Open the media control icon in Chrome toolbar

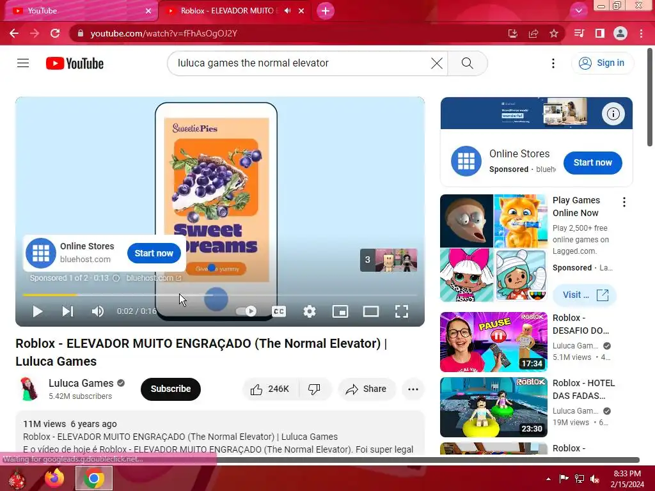point(579,33)
